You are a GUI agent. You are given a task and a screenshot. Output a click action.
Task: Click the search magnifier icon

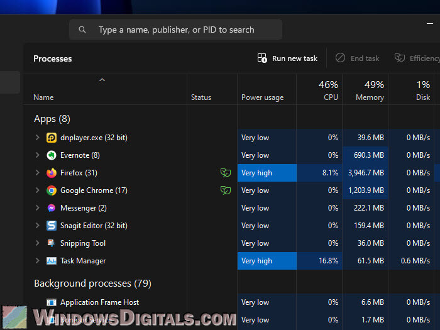point(82,30)
